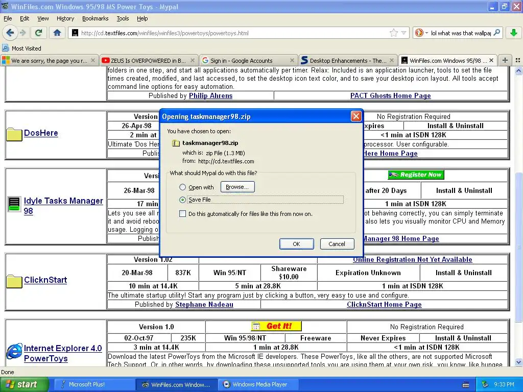The width and height of the screenshot is (523, 392).
Task: Confirm download with OK button
Action: pos(297,243)
